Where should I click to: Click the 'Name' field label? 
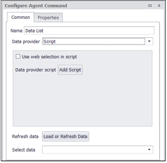click(x=16, y=30)
